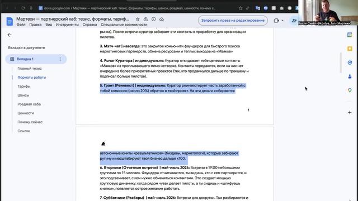Click the Google Docs home icon
The height and width of the screenshot is (201, 358).
[x=10, y=21]
